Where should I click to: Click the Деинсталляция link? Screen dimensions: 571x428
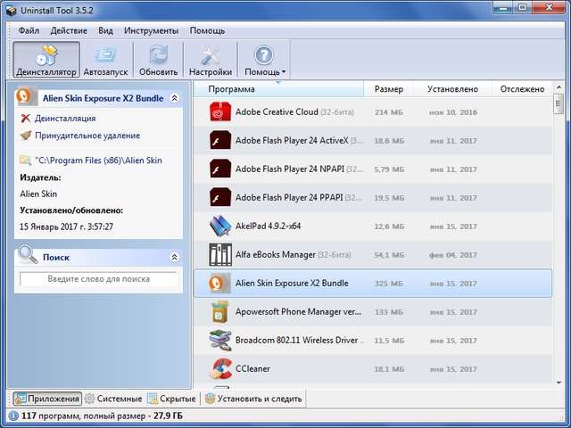[x=64, y=118]
